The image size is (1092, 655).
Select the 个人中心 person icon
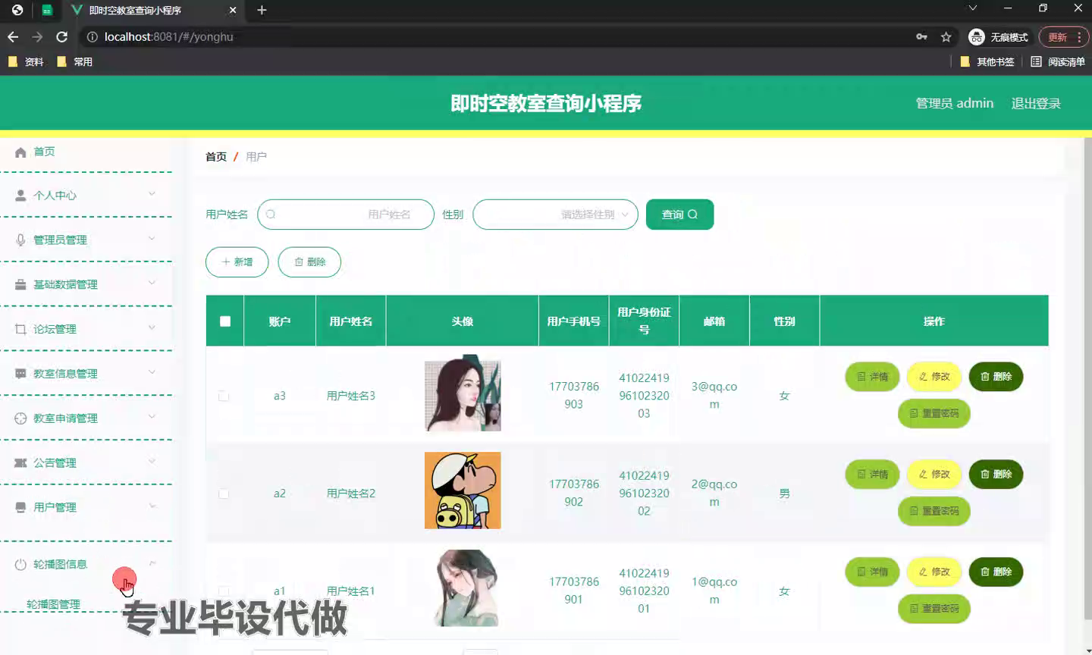coord(20,196)
